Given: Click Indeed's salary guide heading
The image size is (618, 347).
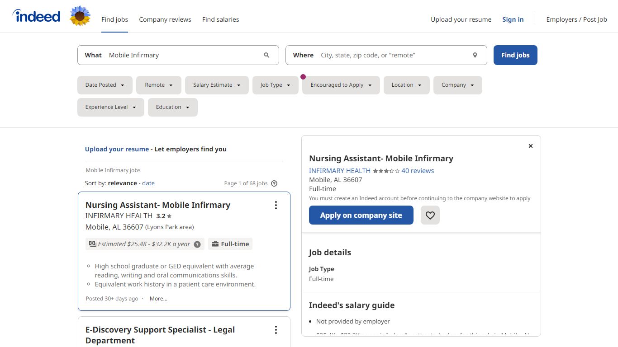Looking at the screenshot, I should click(352, 305).
